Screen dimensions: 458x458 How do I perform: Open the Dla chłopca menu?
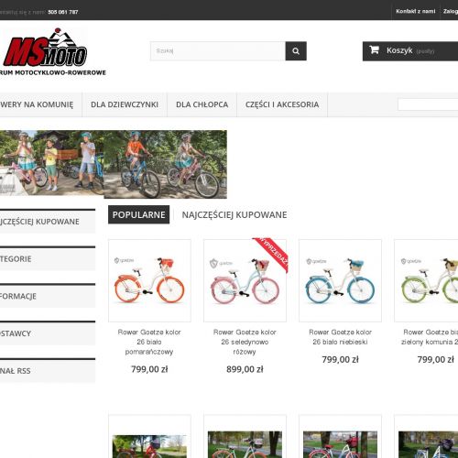pyautogui.click(x=202, y=104)
